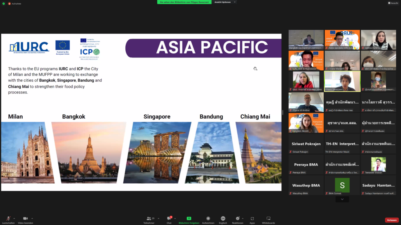Screen dimensions: 401x225
Task: Open the Chat panel
Action: pyautogui.click(x=169, y=219)
